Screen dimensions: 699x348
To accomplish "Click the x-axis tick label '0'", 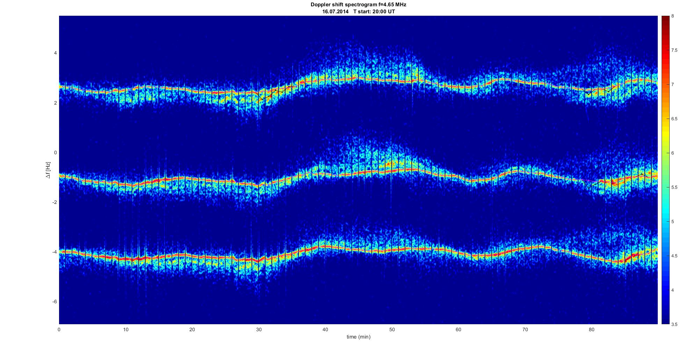I will point(59,329).
